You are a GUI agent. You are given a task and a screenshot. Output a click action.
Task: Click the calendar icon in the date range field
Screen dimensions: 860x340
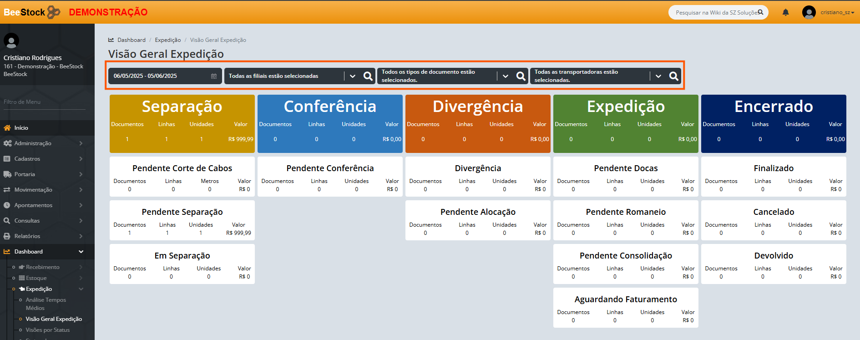[x=214, y=76]
